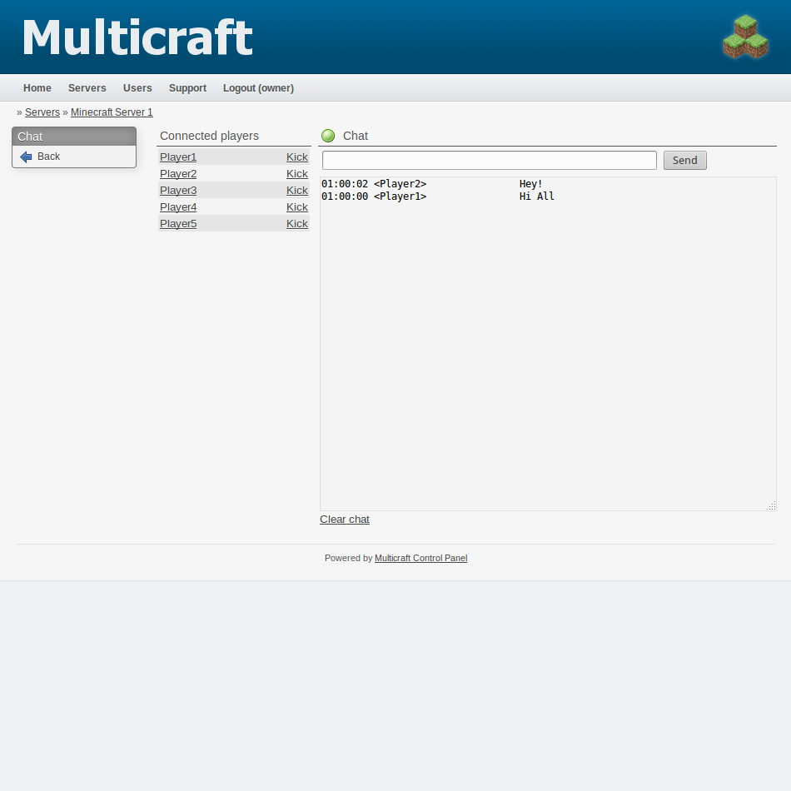Viewport: 791px width, 791px height.
Task: Open the Player3 profile link
Action: 178,190
